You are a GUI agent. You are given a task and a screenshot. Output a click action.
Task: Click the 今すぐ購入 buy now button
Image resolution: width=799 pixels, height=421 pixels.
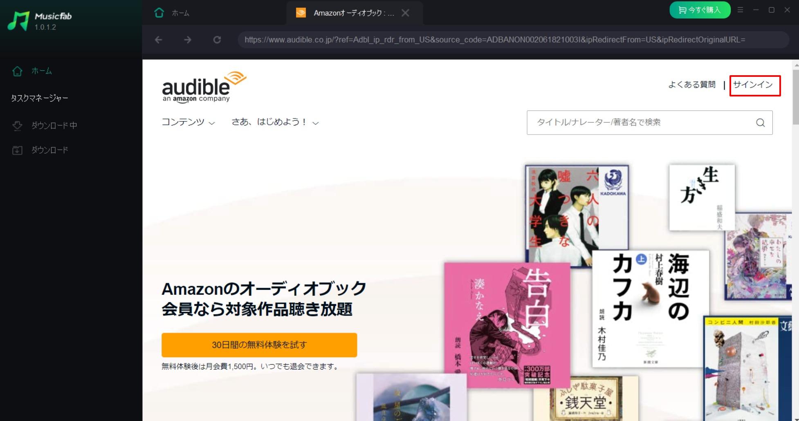[700, 10]
